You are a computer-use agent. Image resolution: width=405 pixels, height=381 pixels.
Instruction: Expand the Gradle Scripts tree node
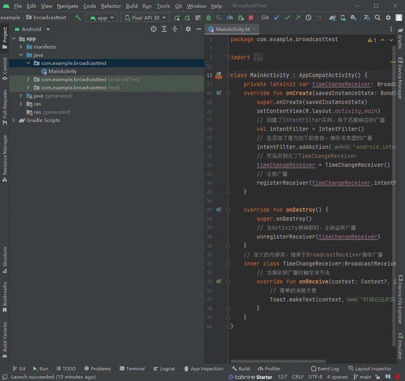[x=13, y=120]
